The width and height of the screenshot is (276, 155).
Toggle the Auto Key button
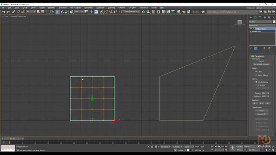pos(240,146)
